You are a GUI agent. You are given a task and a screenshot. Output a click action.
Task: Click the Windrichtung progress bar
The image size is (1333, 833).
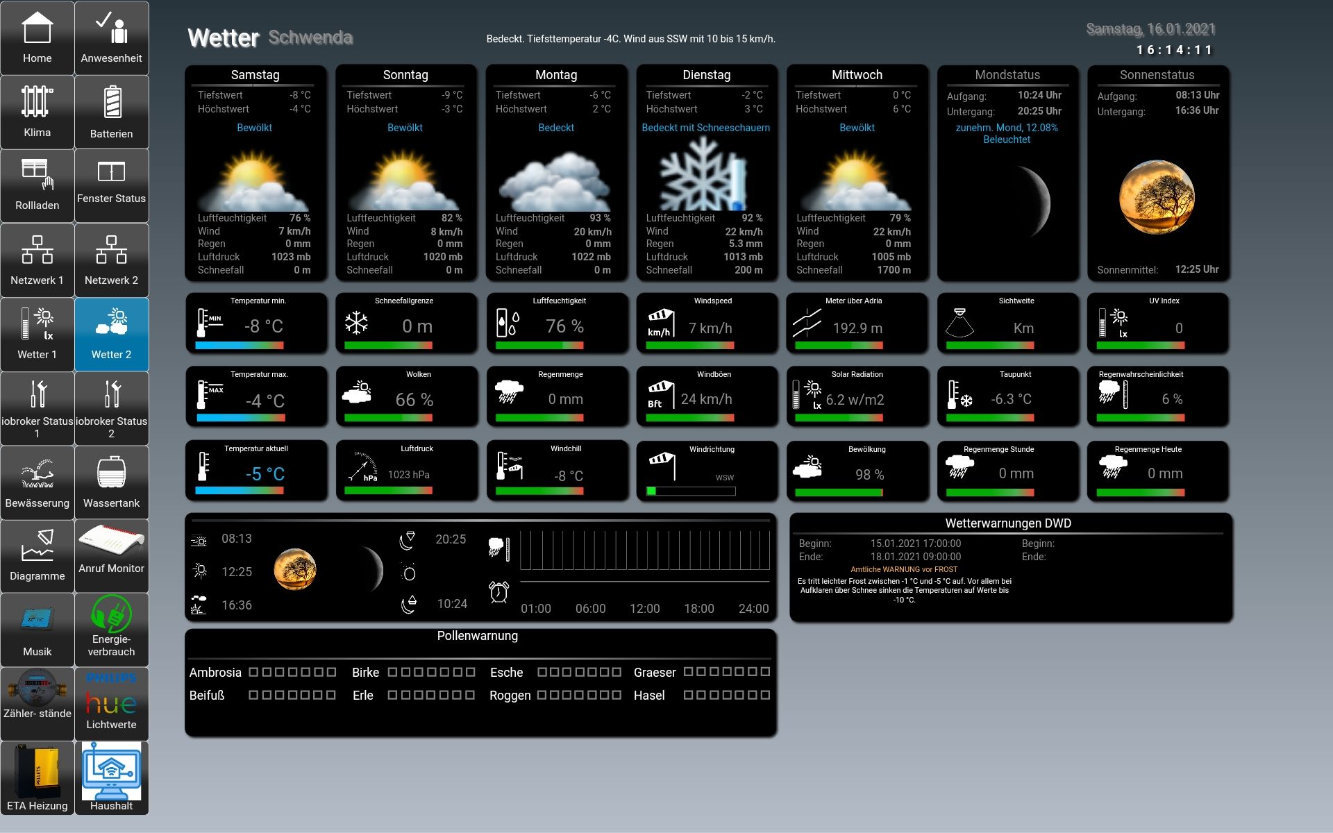(690, 491)
